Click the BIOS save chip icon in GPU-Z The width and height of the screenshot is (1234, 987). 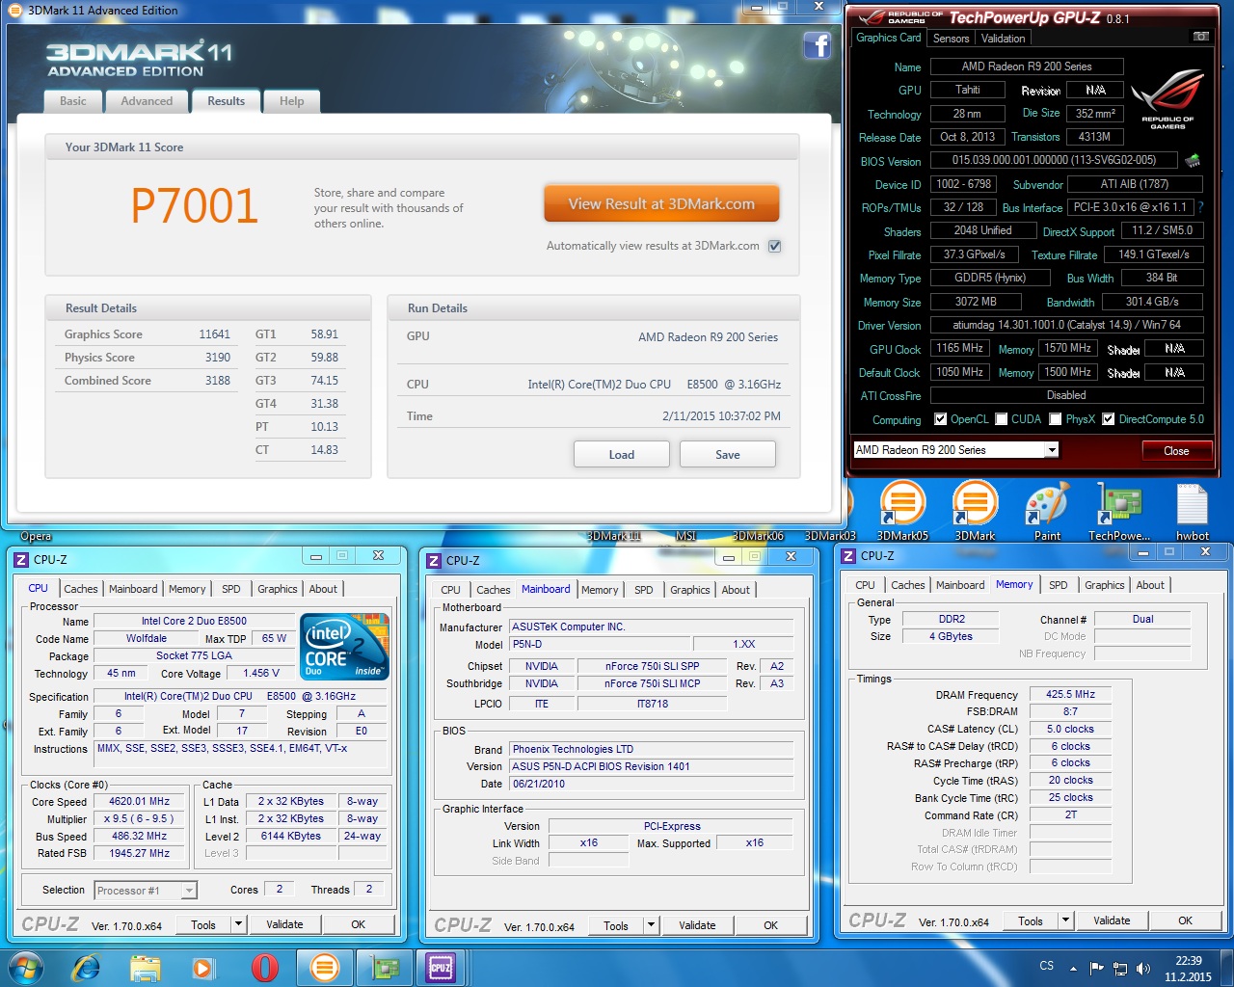coord(1193,161)
